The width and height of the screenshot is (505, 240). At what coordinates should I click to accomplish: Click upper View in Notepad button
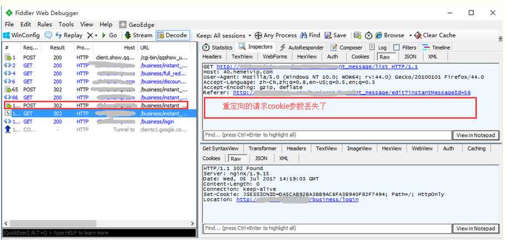tap(475, 135)
